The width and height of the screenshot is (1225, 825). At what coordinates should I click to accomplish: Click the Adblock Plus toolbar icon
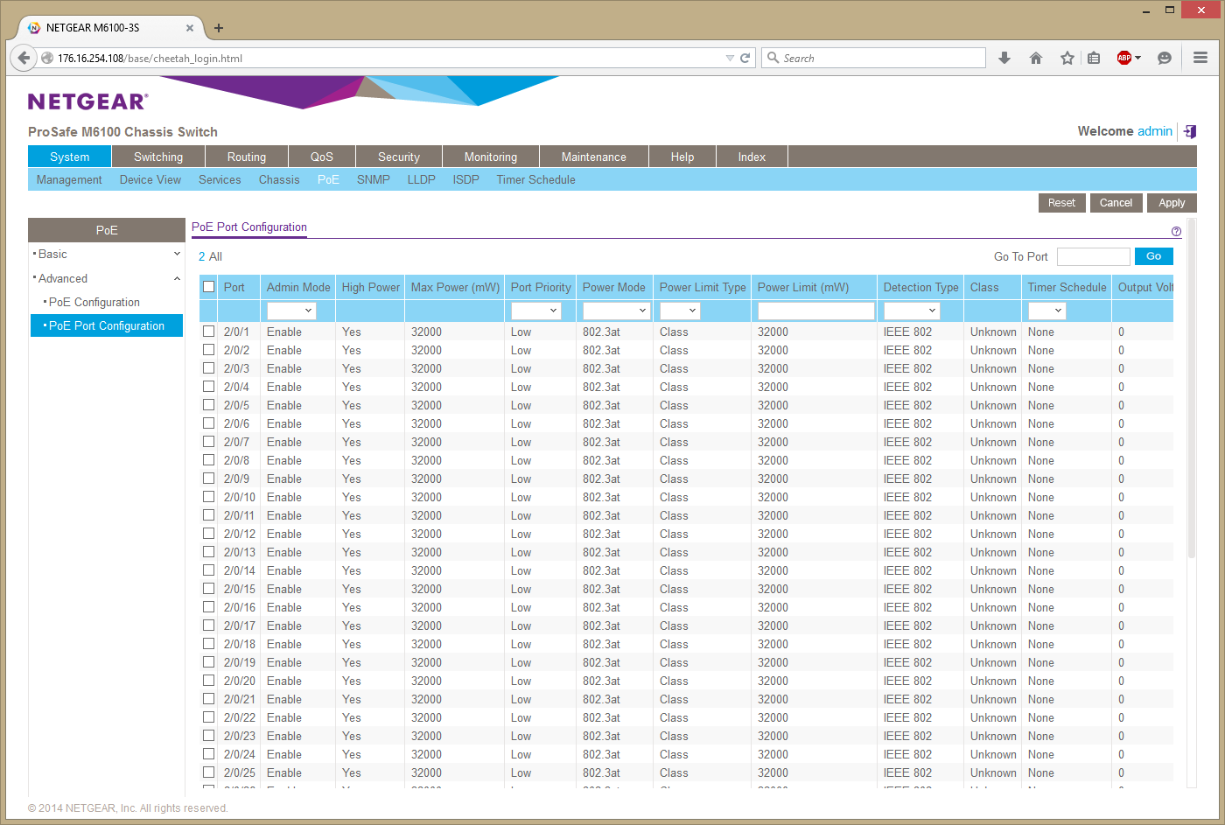(x=1124, y=58)
